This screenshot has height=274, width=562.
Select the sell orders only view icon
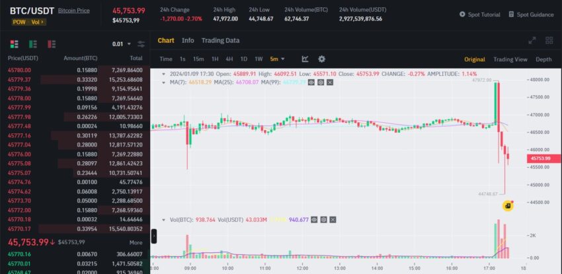click(x=52, y=44)
